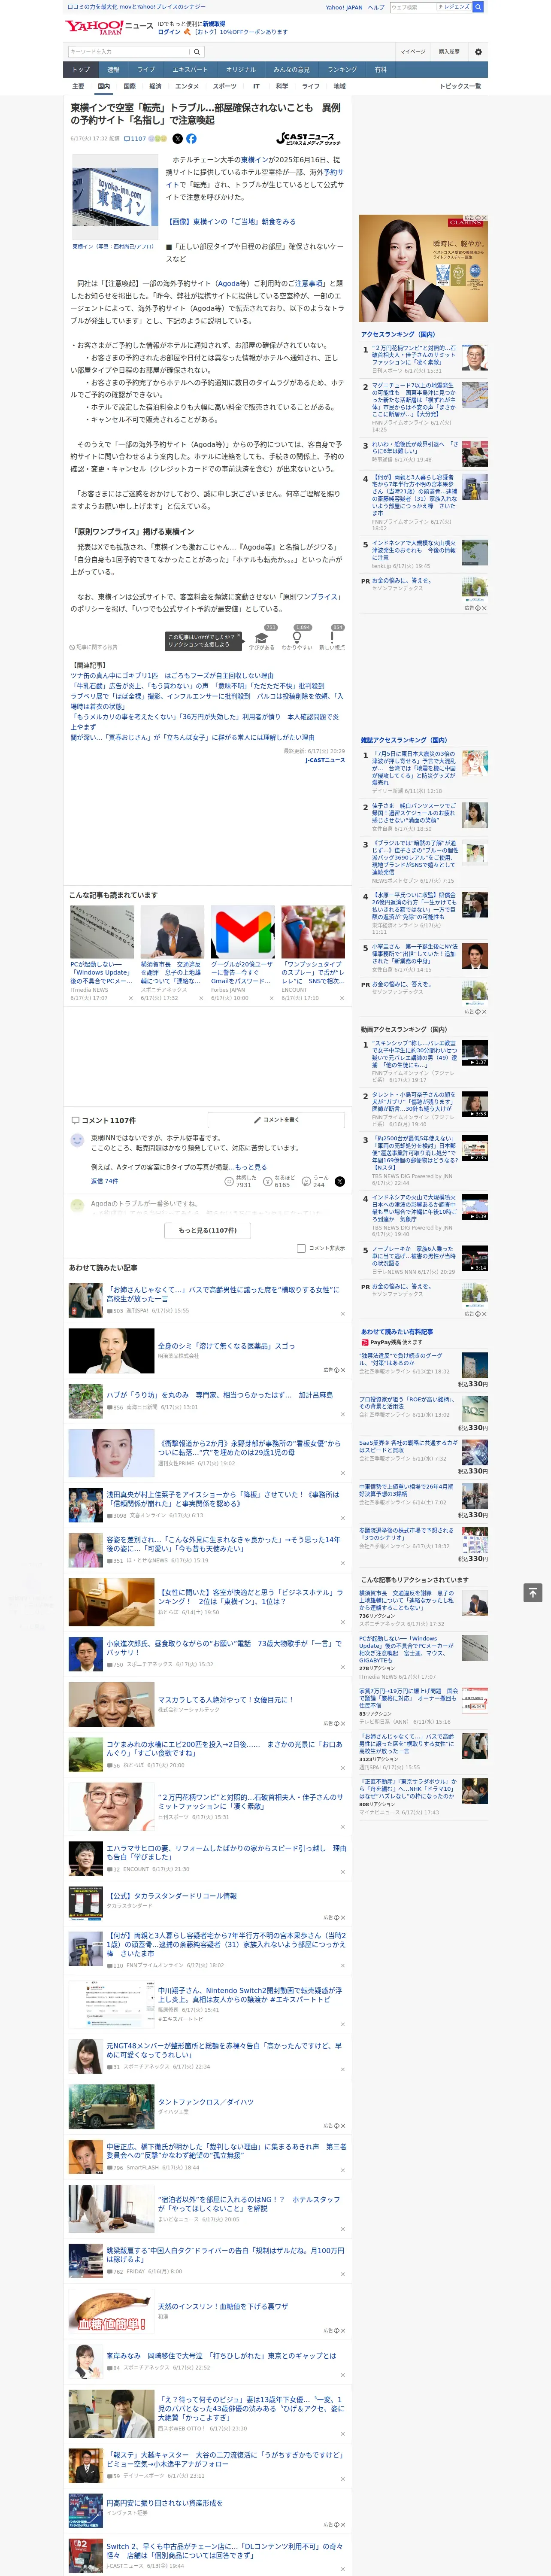Image resolution: width=551 pixels, height=2576 pixels.
Task: Select the エキスパート tab
Action: point(190,70)
